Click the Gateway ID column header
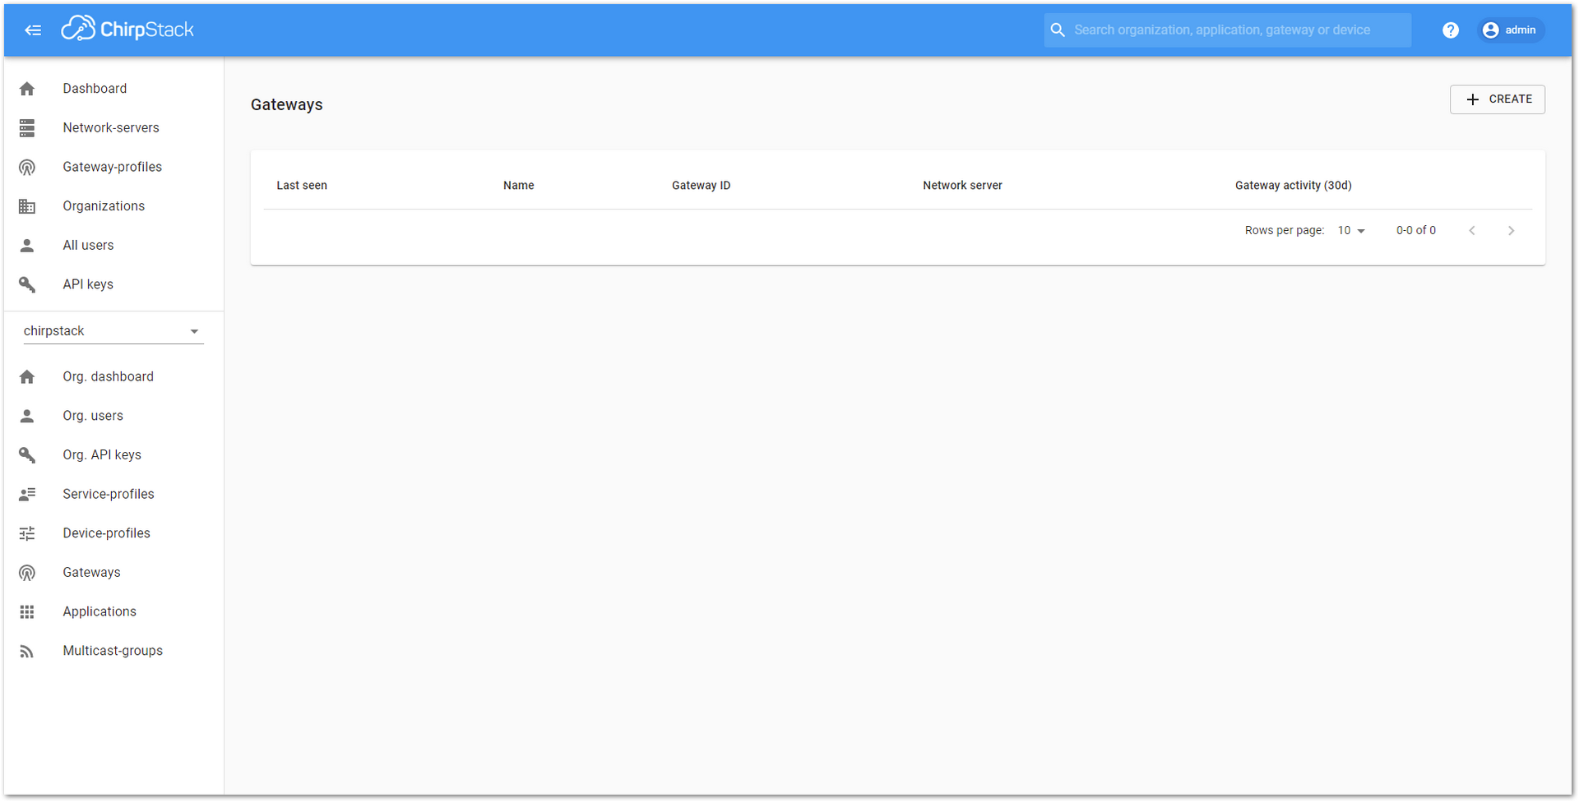1579x802 pixels. coord(701,186)
